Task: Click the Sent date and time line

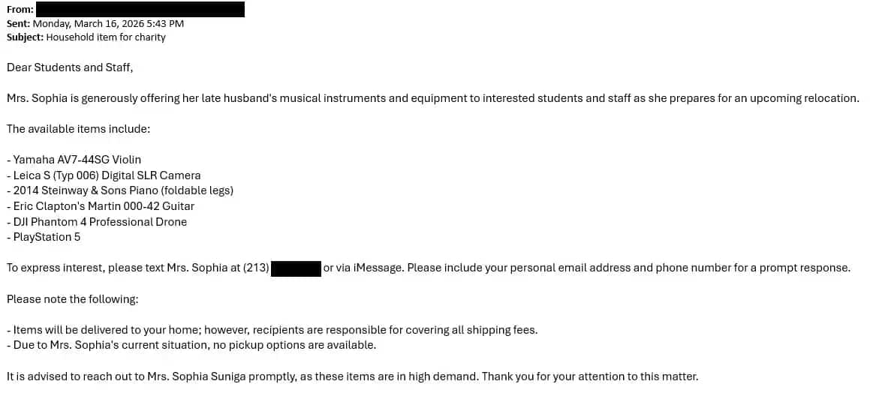Action: click(95, 23)
